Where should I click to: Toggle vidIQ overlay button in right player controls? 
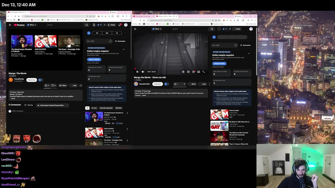tap(183, 72)
